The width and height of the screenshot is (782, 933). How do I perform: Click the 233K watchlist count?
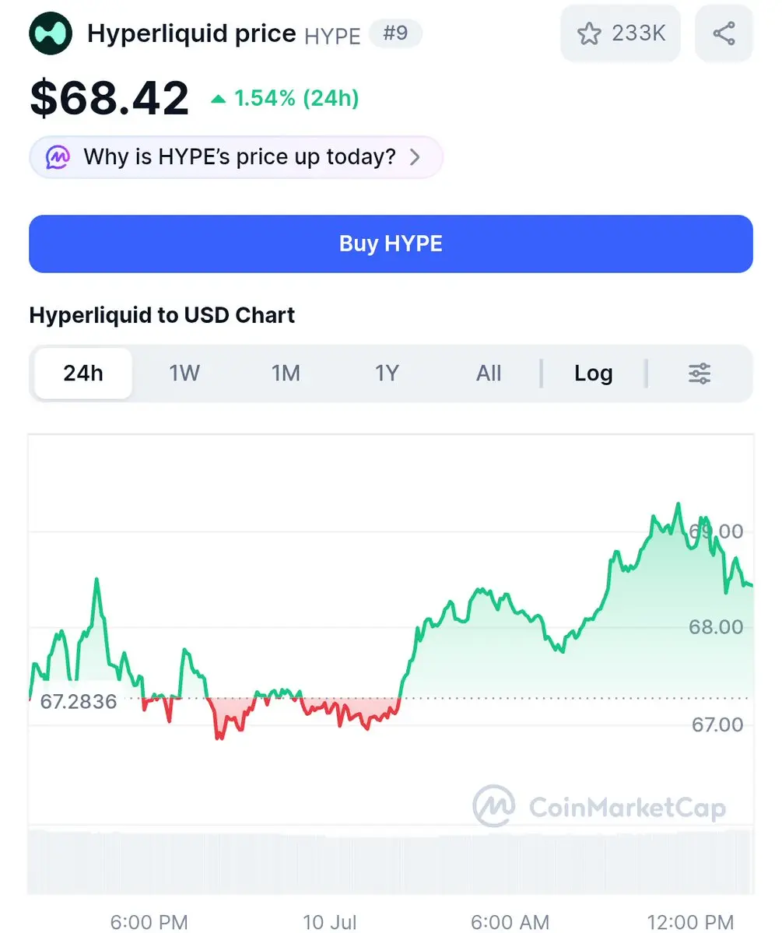point(639,33)
